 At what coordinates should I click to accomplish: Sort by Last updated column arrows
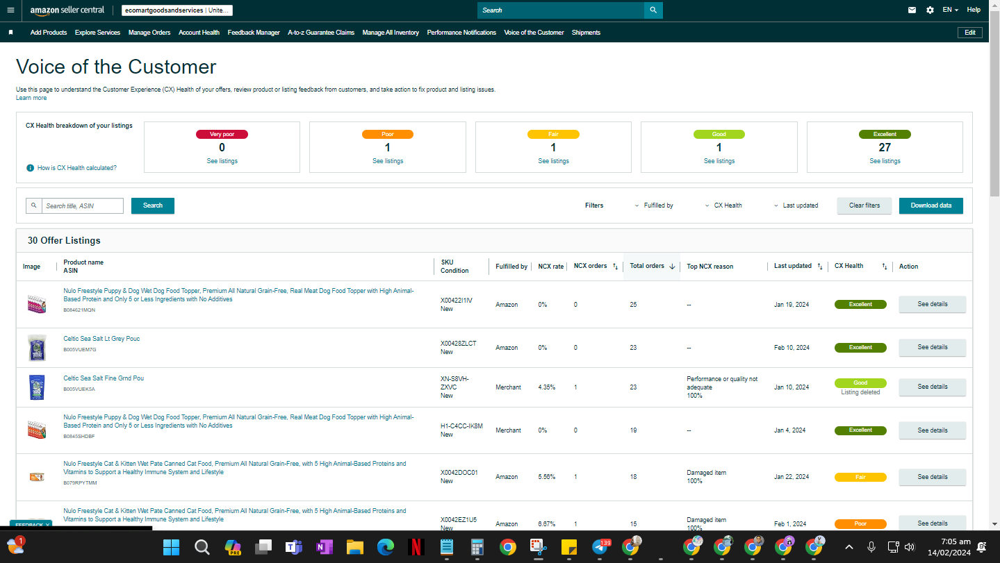(820, 267)
